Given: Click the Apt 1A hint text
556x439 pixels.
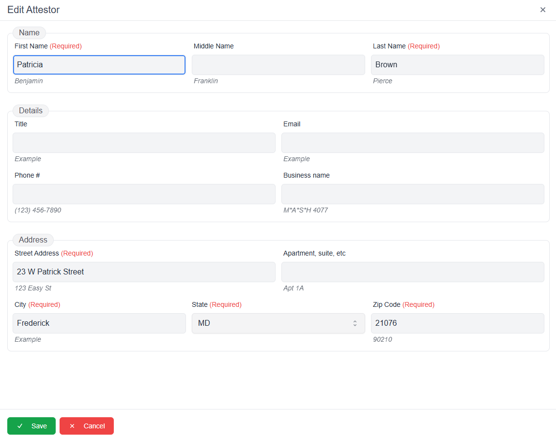Looking at the screenshot, I should pyautogui.click(x=293, y=288).
